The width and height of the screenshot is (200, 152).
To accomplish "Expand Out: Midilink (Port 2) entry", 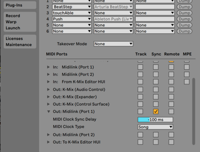I will tap(48, 135).
